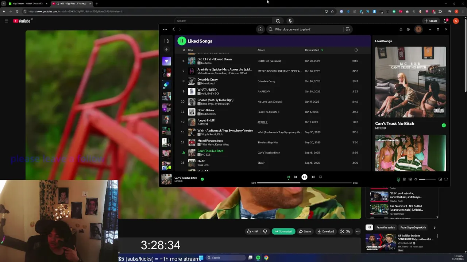This screenshot has width=467, height=262.
Task: Show next filter chips arrow
Action: pyautogui.click(x=434, y=227)
